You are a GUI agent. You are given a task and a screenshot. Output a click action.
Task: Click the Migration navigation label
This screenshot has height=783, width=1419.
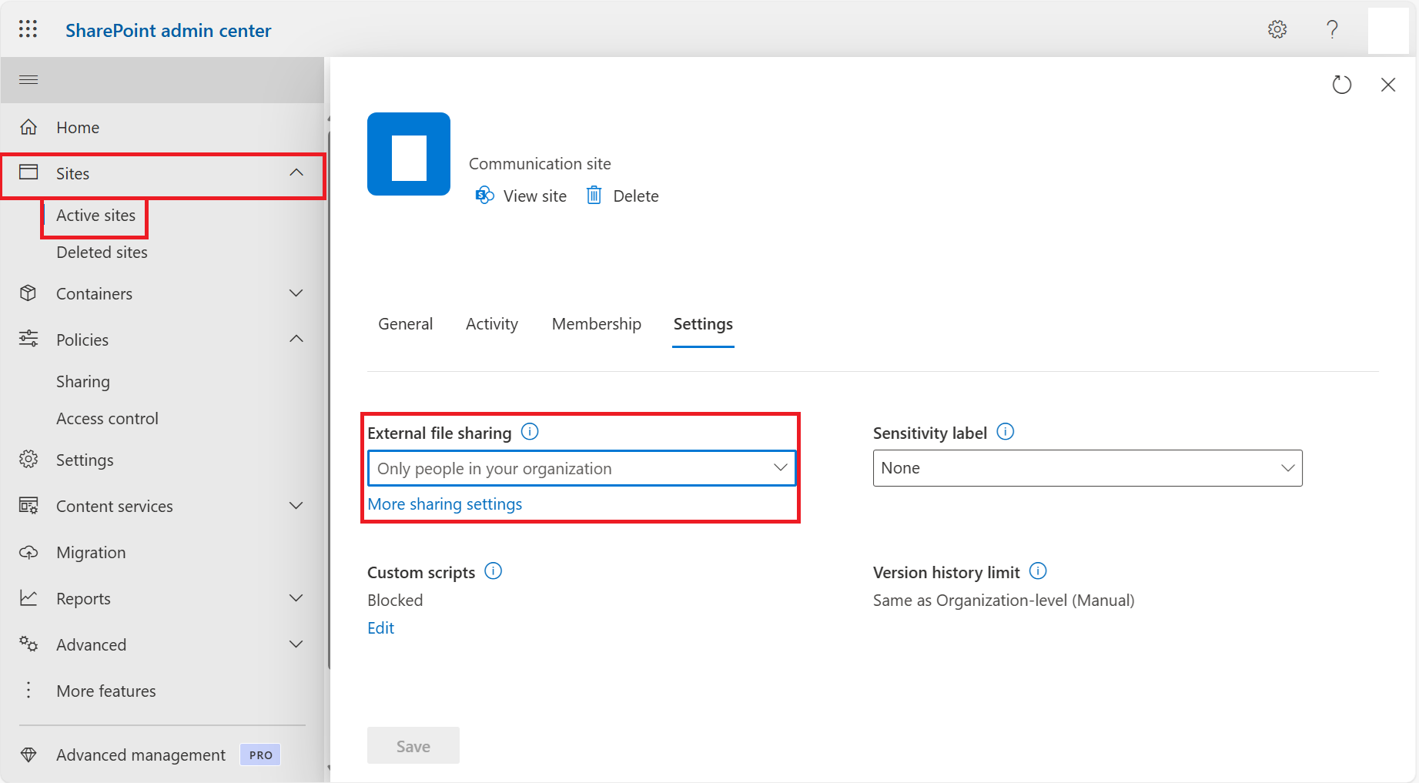click(x=91, y=553)
